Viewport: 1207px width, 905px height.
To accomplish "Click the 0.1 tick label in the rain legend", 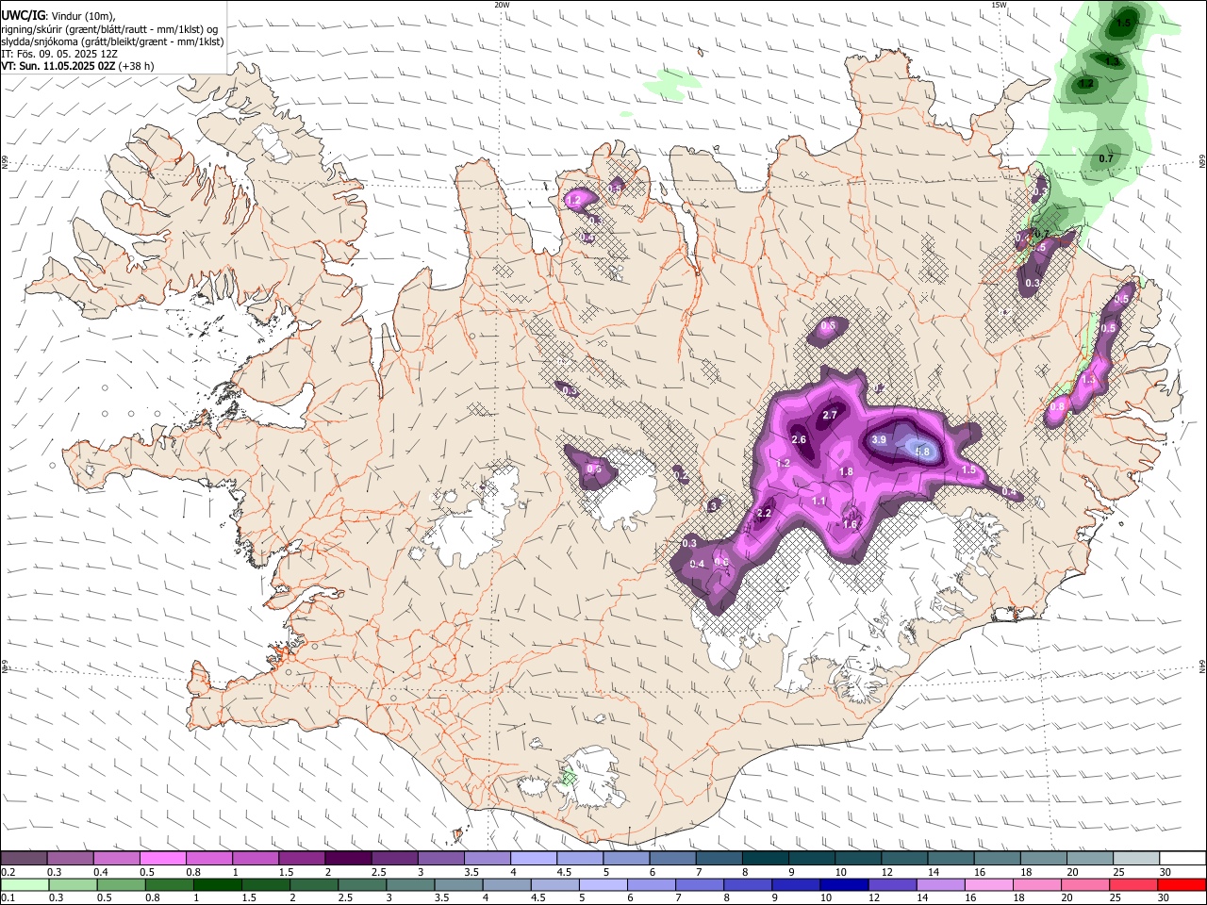I will pyautogui.click(x=7, y=897).
